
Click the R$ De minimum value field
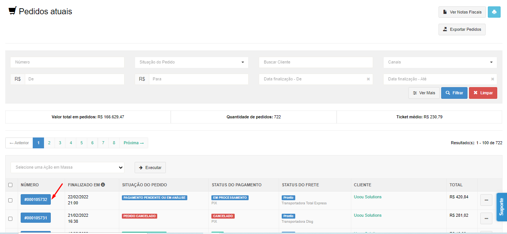coord(74,79)
